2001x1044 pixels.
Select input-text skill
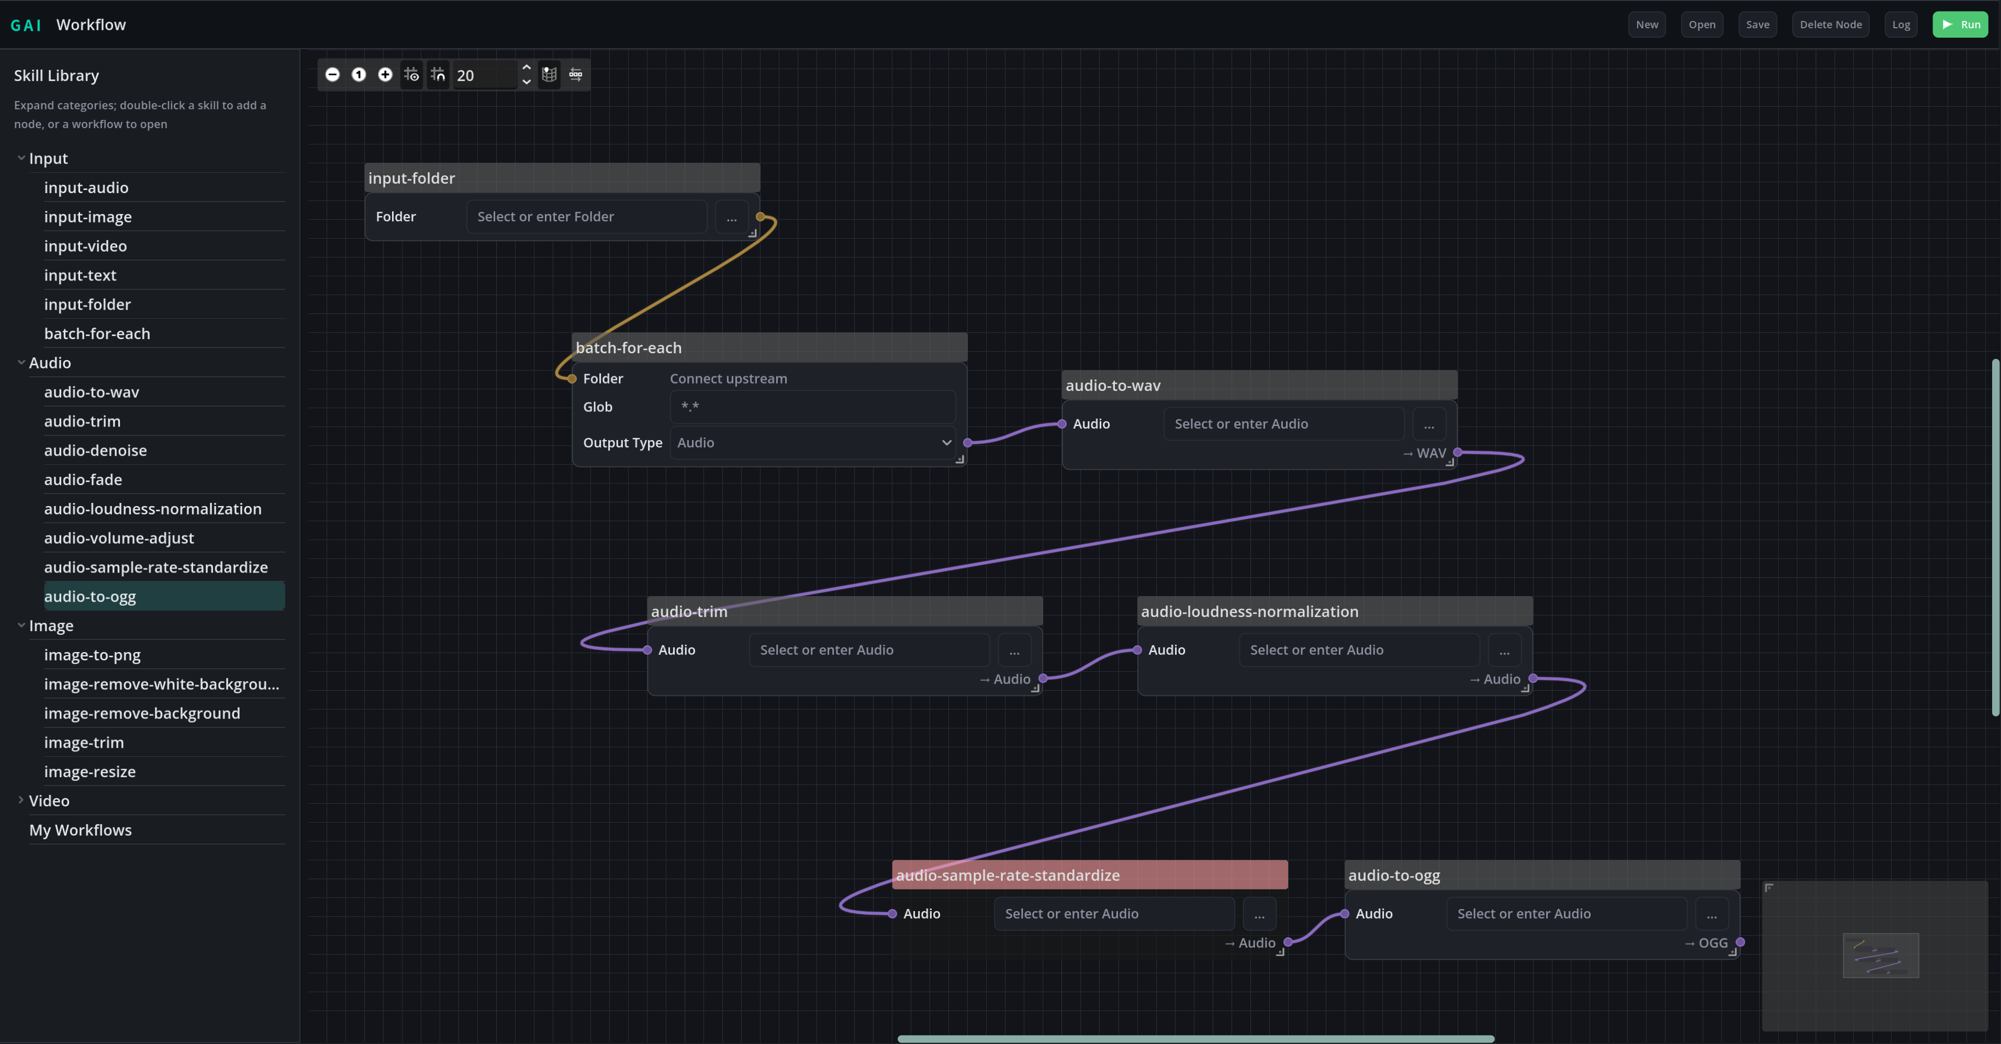click(x=164, y=275)
